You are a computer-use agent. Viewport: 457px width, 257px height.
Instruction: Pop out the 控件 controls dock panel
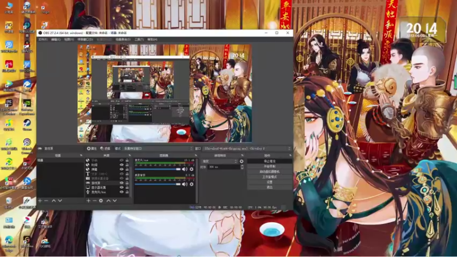tap(290, 155)
